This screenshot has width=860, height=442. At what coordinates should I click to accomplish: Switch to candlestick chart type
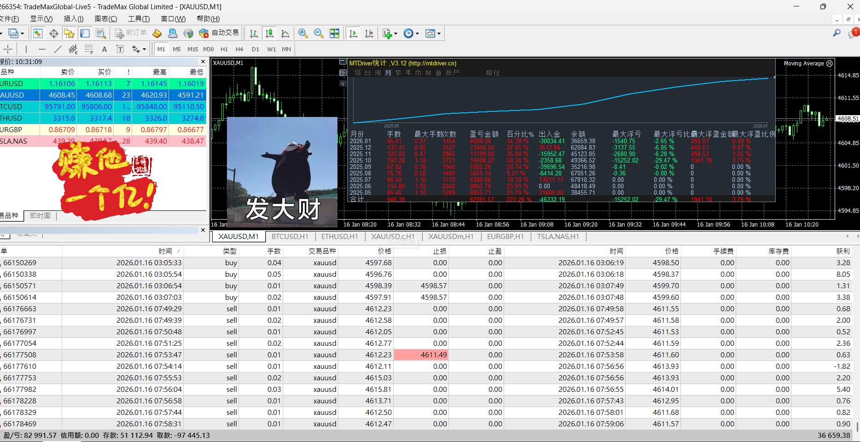[x=269, y=33]
